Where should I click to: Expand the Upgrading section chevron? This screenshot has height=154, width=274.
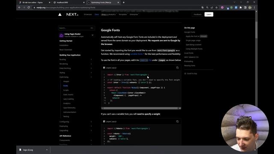coord(91,130)
